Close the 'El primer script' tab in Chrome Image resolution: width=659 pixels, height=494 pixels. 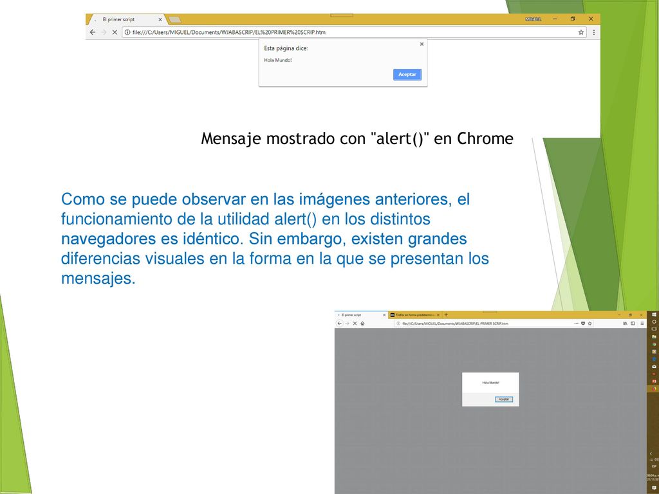coord(160,19)
